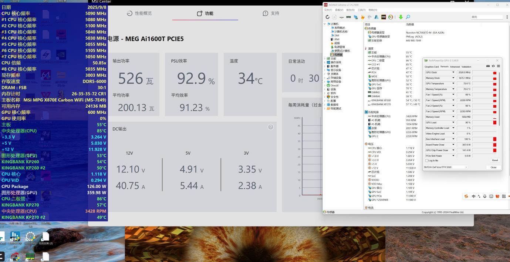Viewport: 510px width, 262px height.
Task: Expand the 存储设备 tree node in AIDA64
Action: pos(325,78)
